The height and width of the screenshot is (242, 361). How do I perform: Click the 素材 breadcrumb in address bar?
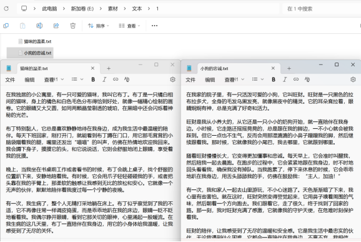click(113, 9)
